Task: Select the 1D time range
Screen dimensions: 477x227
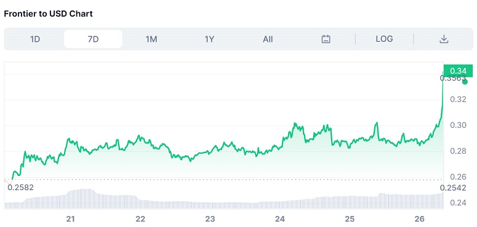Action: [35, 39]
